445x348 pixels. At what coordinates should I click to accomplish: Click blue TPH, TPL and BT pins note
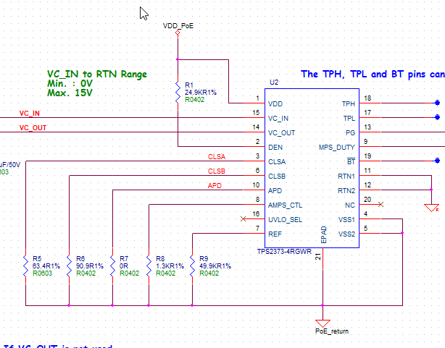(x=373, y=75)
